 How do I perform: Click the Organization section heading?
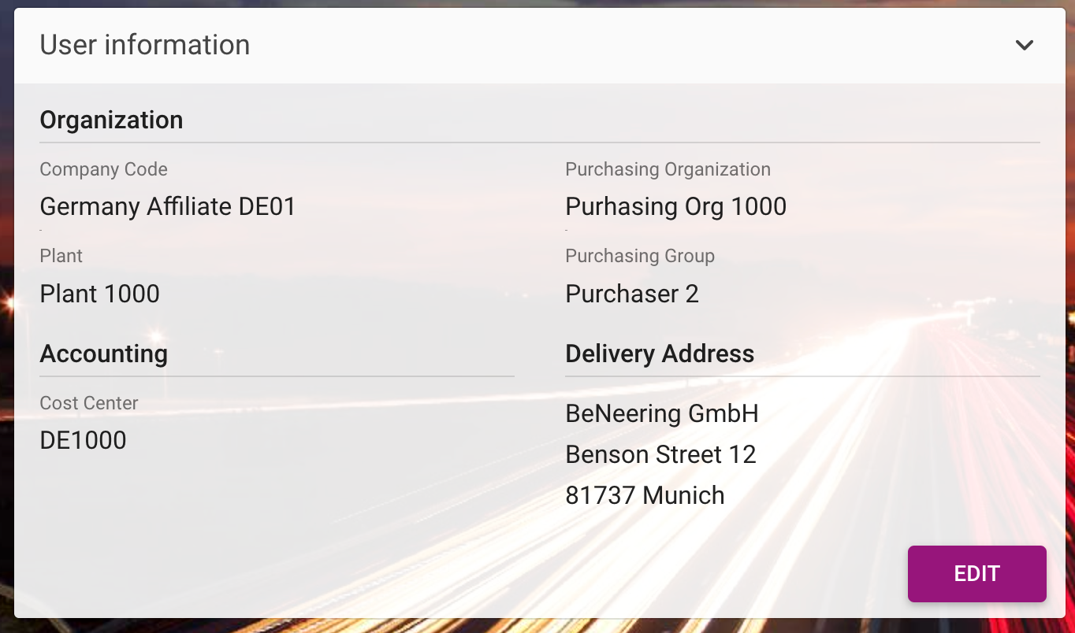pyautogui.click(x=111, y=120)
